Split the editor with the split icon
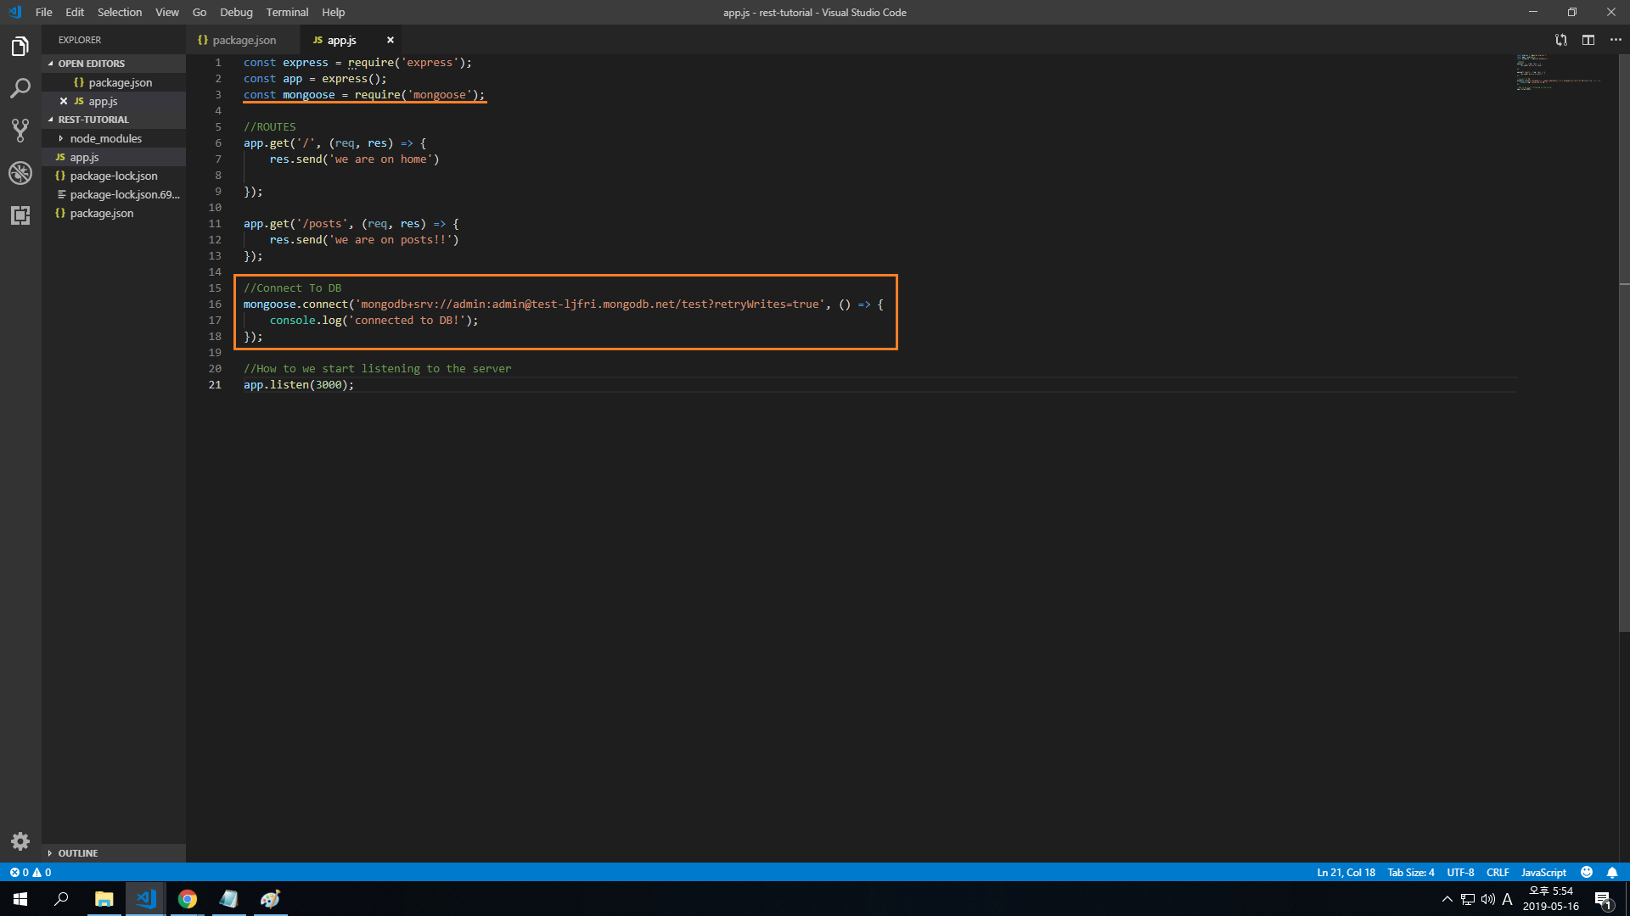The height and width of the screenshot is (916, 1630). click(1588, 40)
